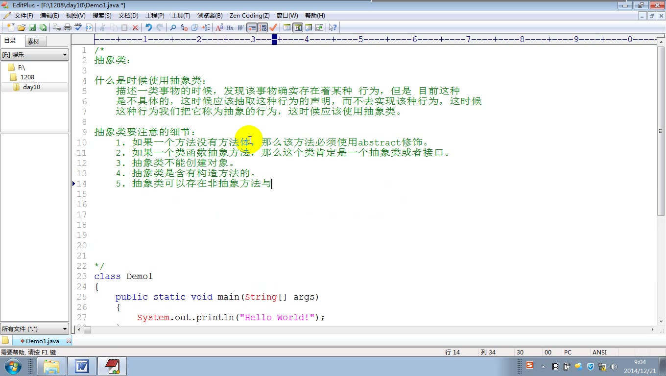666x376 pixels.
Task: Click the PC line-ending indicator in status bar
Action: pyautogui.click(x=568, y=352)
